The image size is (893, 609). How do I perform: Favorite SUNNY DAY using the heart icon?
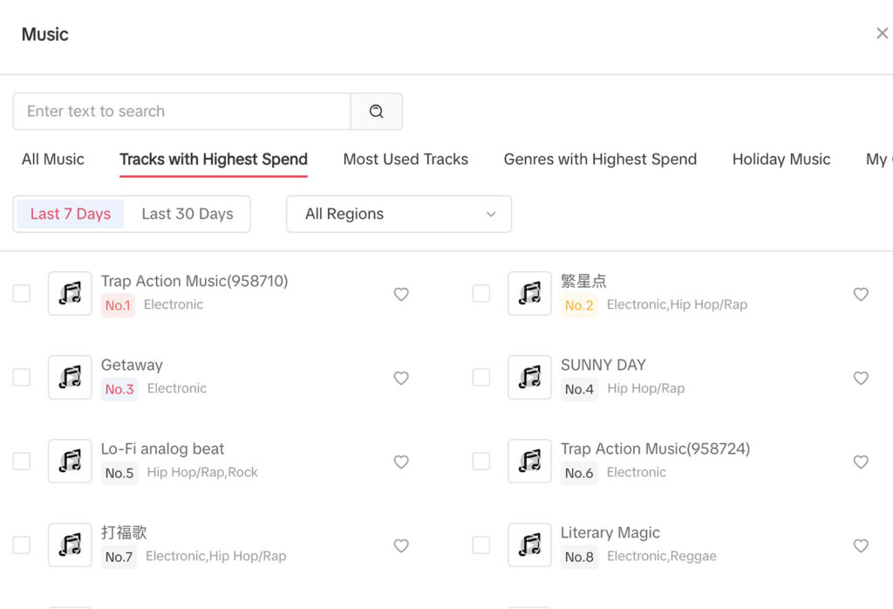tap(861, 378)
